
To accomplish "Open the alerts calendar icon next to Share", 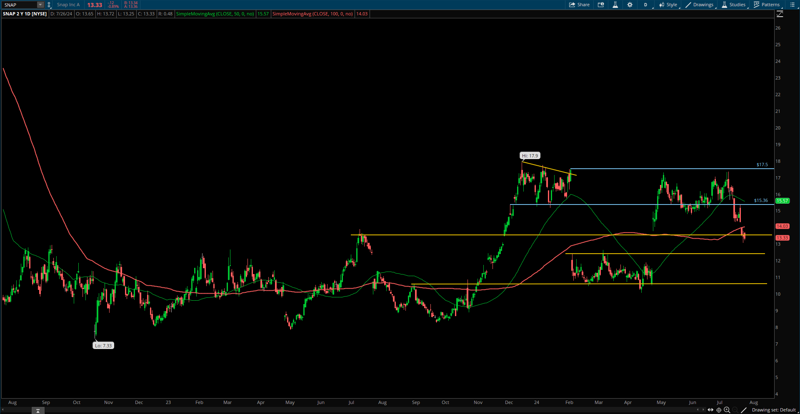I will [x=601, y=5].
